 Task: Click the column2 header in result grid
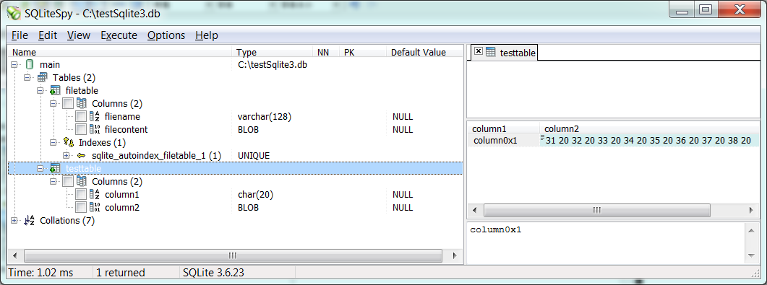[x=650, y=129]
